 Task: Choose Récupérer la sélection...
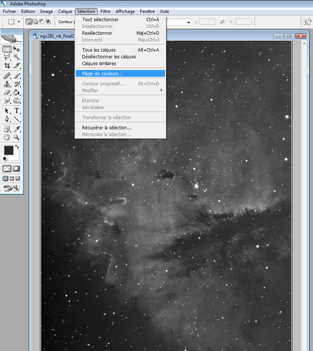click(121, 128)
